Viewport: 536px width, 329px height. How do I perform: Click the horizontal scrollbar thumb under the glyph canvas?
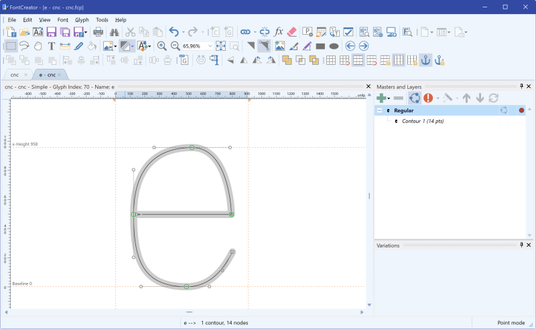tap(190, 312)
